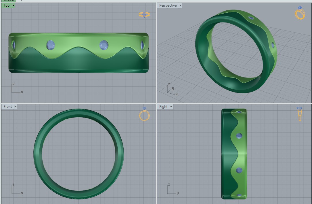This screenshot has width=312, height=204.
Task: Open the Top viewport dropdown arrow
Action: tap(14, 5)
